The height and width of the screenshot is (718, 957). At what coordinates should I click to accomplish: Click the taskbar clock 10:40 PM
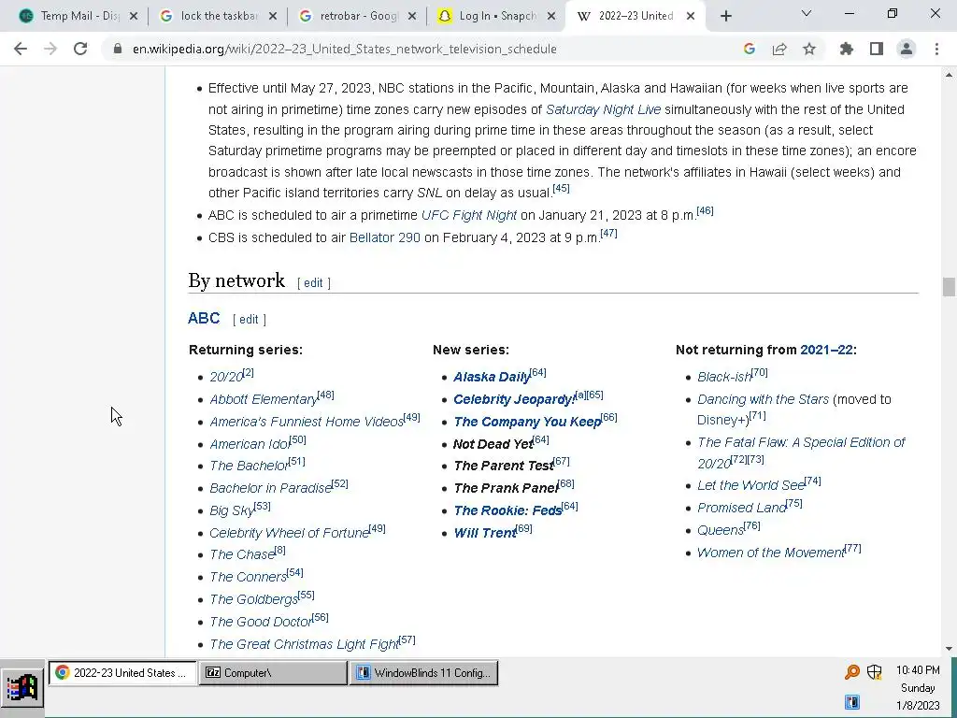point(918,670)
